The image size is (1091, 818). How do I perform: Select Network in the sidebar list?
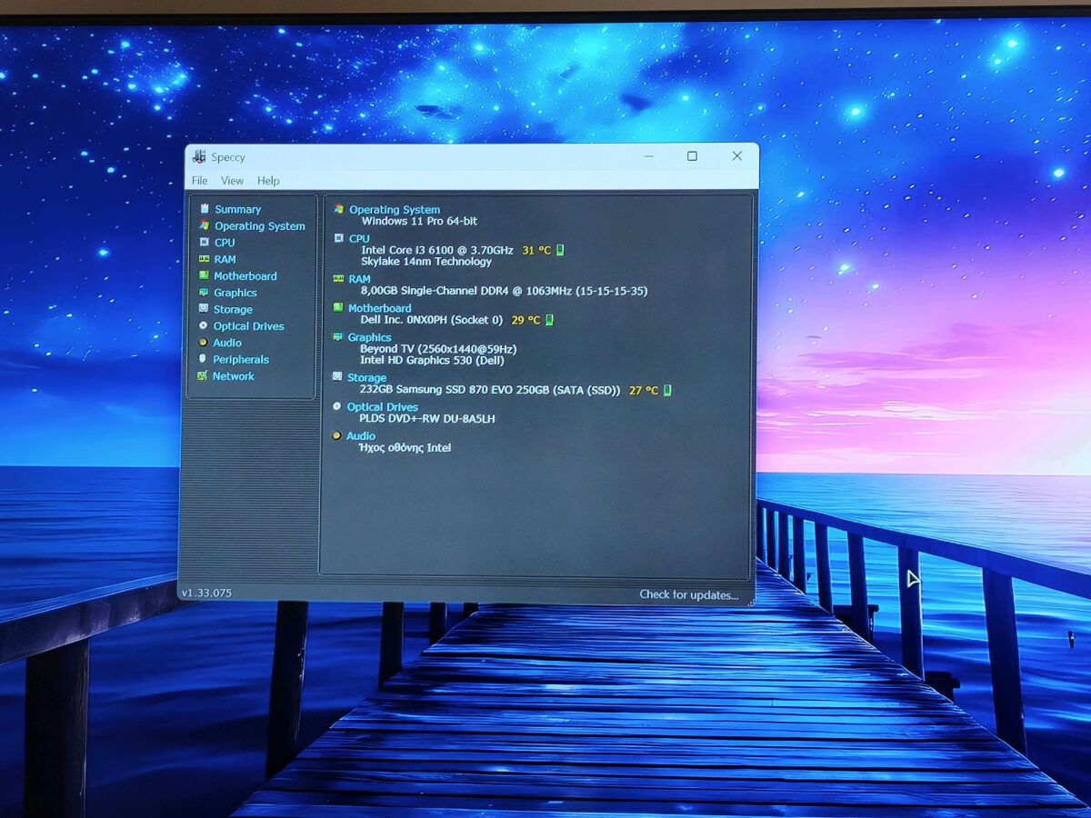point(234,376)
